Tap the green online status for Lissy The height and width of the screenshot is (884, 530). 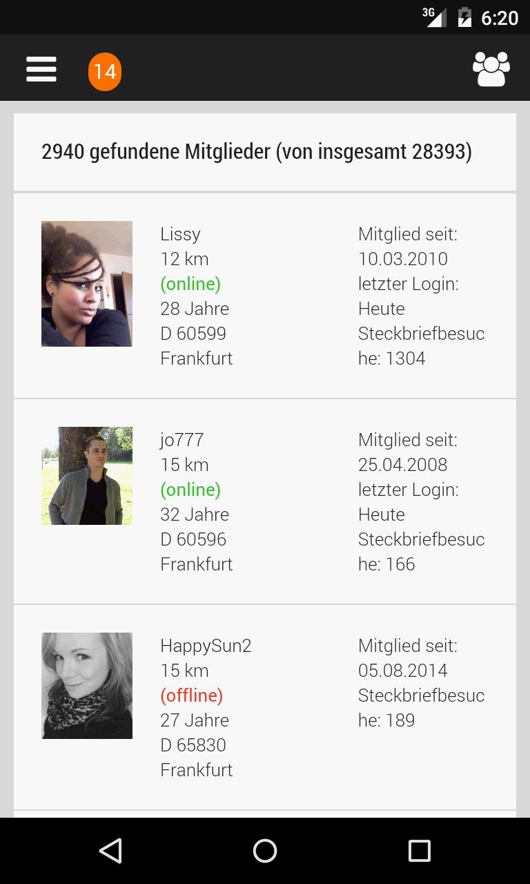click(x=190, y=284)
